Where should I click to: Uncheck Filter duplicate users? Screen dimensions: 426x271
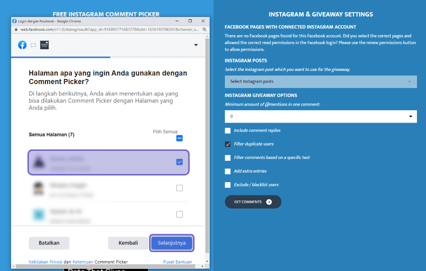(x=228, y=144)
